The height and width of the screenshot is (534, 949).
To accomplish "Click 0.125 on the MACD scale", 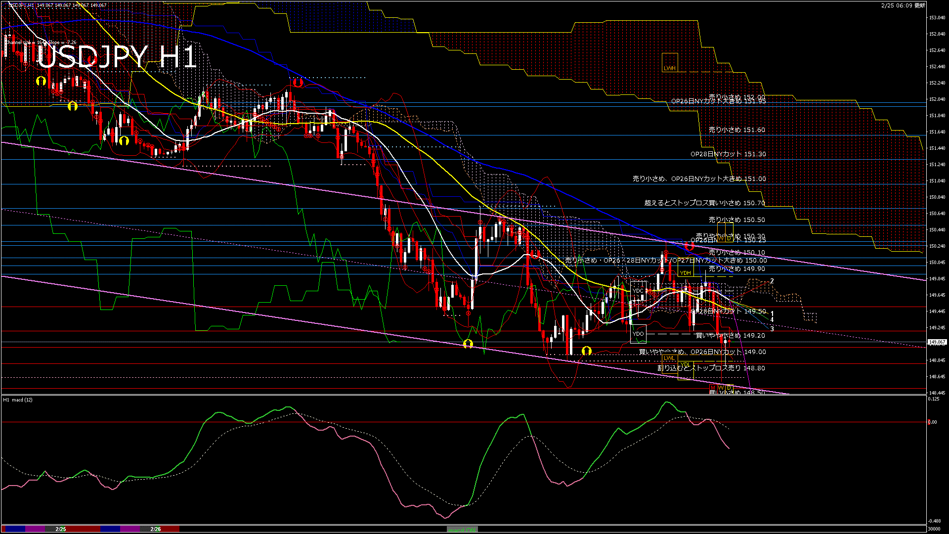I will click(934, 399).
